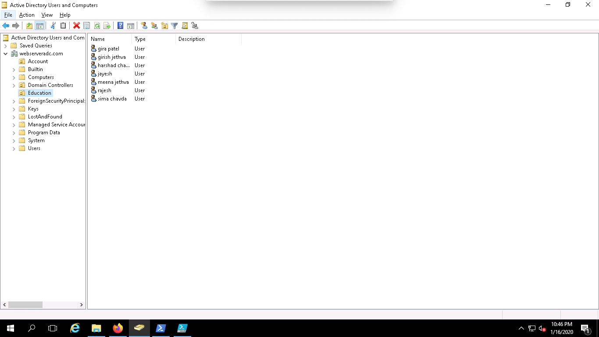Expand the Users container arrow

(14, 148)
